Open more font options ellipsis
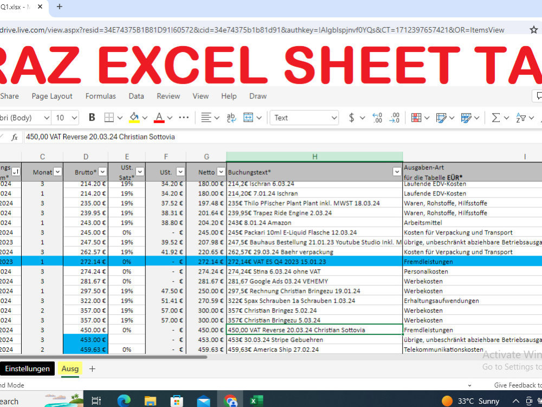Screen dimensions: 542x407 [x=184, y=118]
